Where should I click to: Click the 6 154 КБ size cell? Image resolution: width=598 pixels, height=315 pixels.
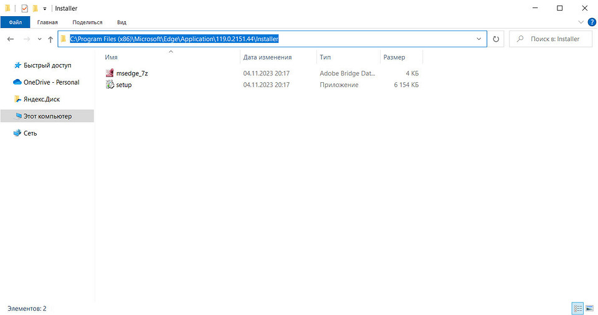(406, 85)
